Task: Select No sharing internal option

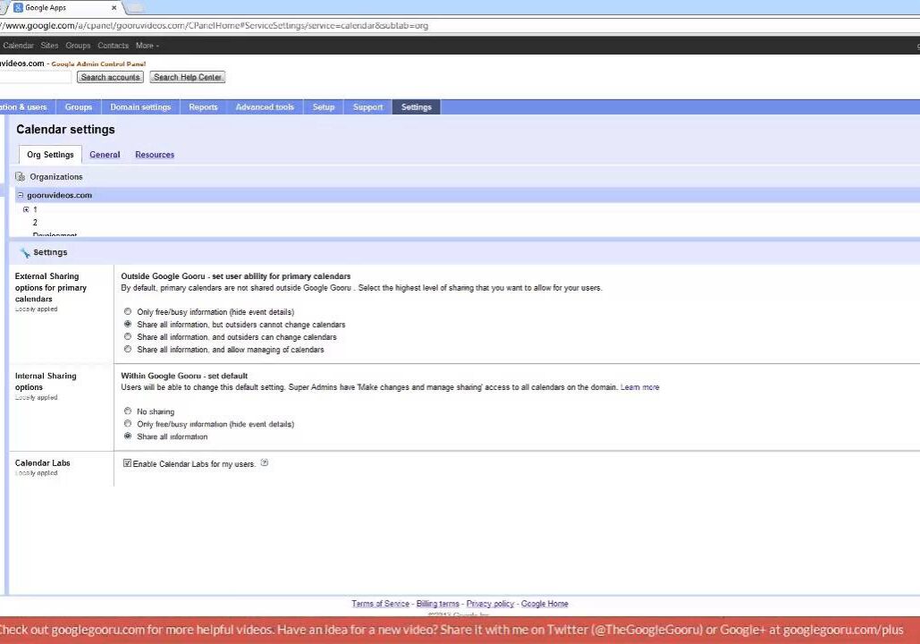Action: (128, 411)
